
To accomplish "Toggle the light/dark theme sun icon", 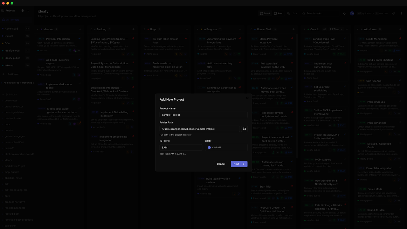I will (394, 14).
